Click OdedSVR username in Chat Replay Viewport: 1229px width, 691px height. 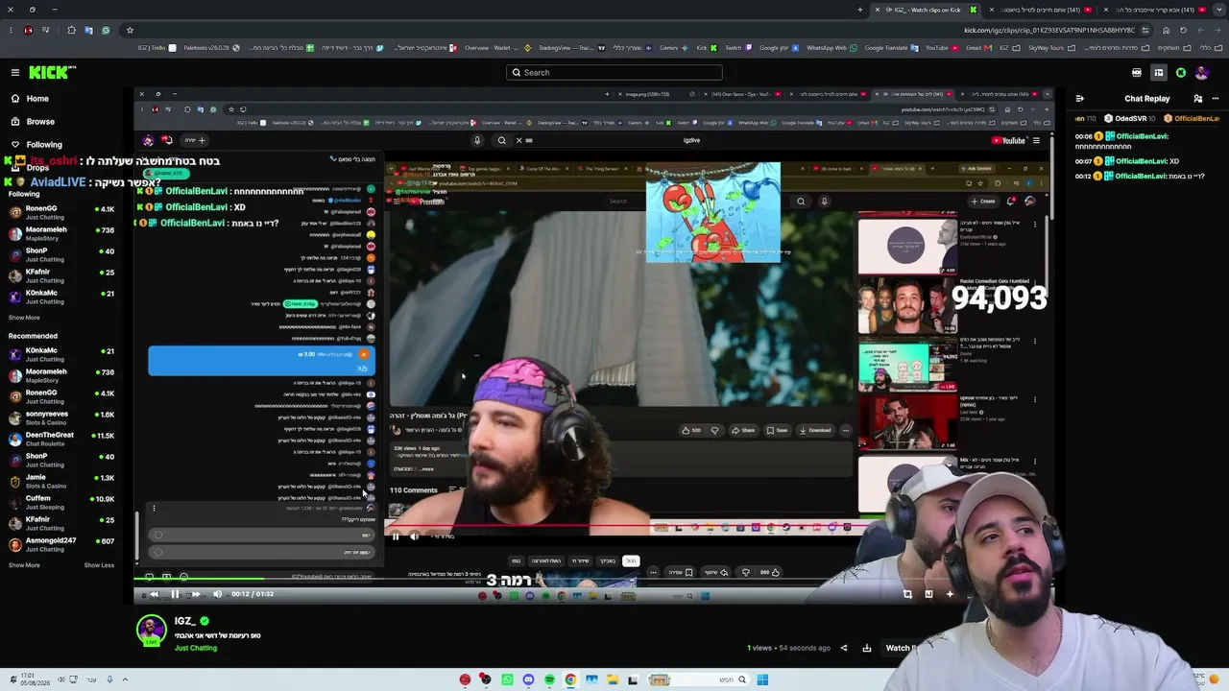point(1133,119)
